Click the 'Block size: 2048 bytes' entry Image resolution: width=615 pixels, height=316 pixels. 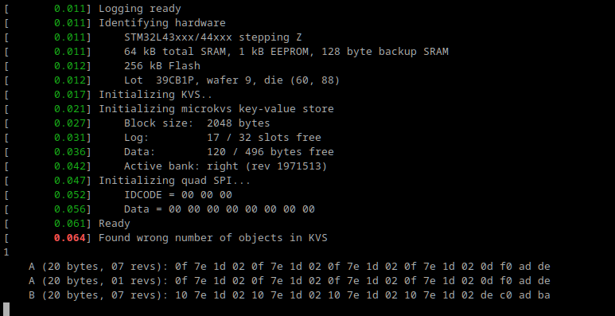coord(197,123)
